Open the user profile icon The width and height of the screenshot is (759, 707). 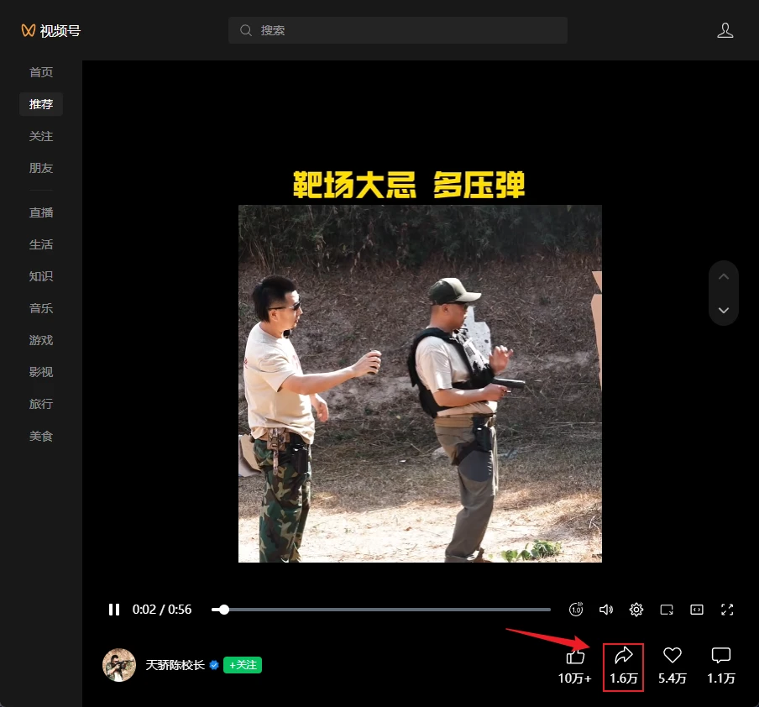pyautogui.click(x=725, y=30)
